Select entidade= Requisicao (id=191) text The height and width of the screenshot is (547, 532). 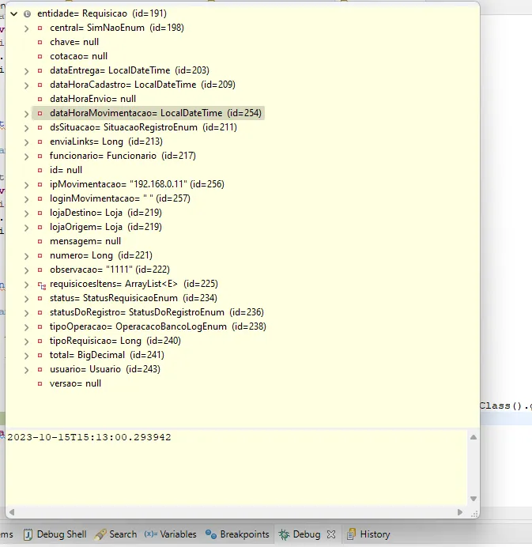coord(102,13)
